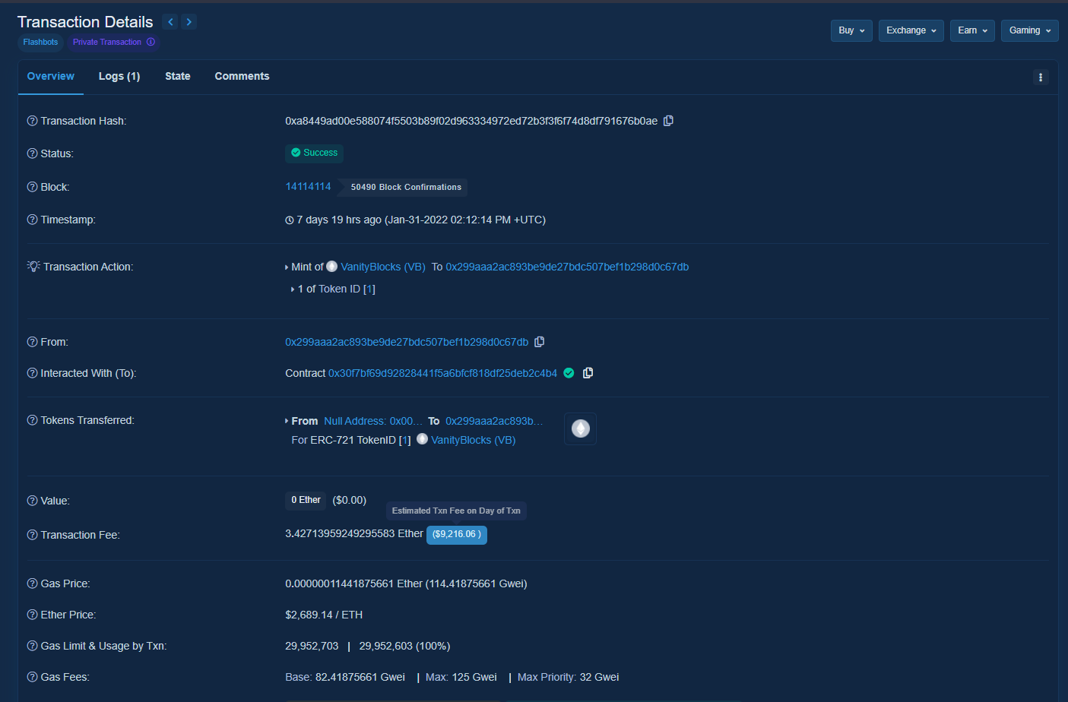Click the help icon next to Gas Limit
The image size is (1068, 702).
pos(32,646)
